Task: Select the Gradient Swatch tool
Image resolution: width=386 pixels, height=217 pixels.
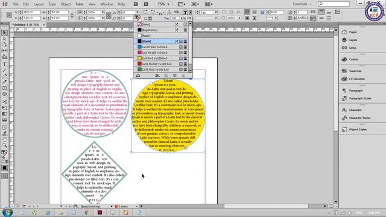Action: click(x=4, y=114)
